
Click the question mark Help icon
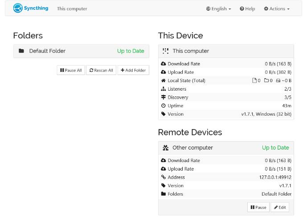pyautogui.click(x=242, y=9)
